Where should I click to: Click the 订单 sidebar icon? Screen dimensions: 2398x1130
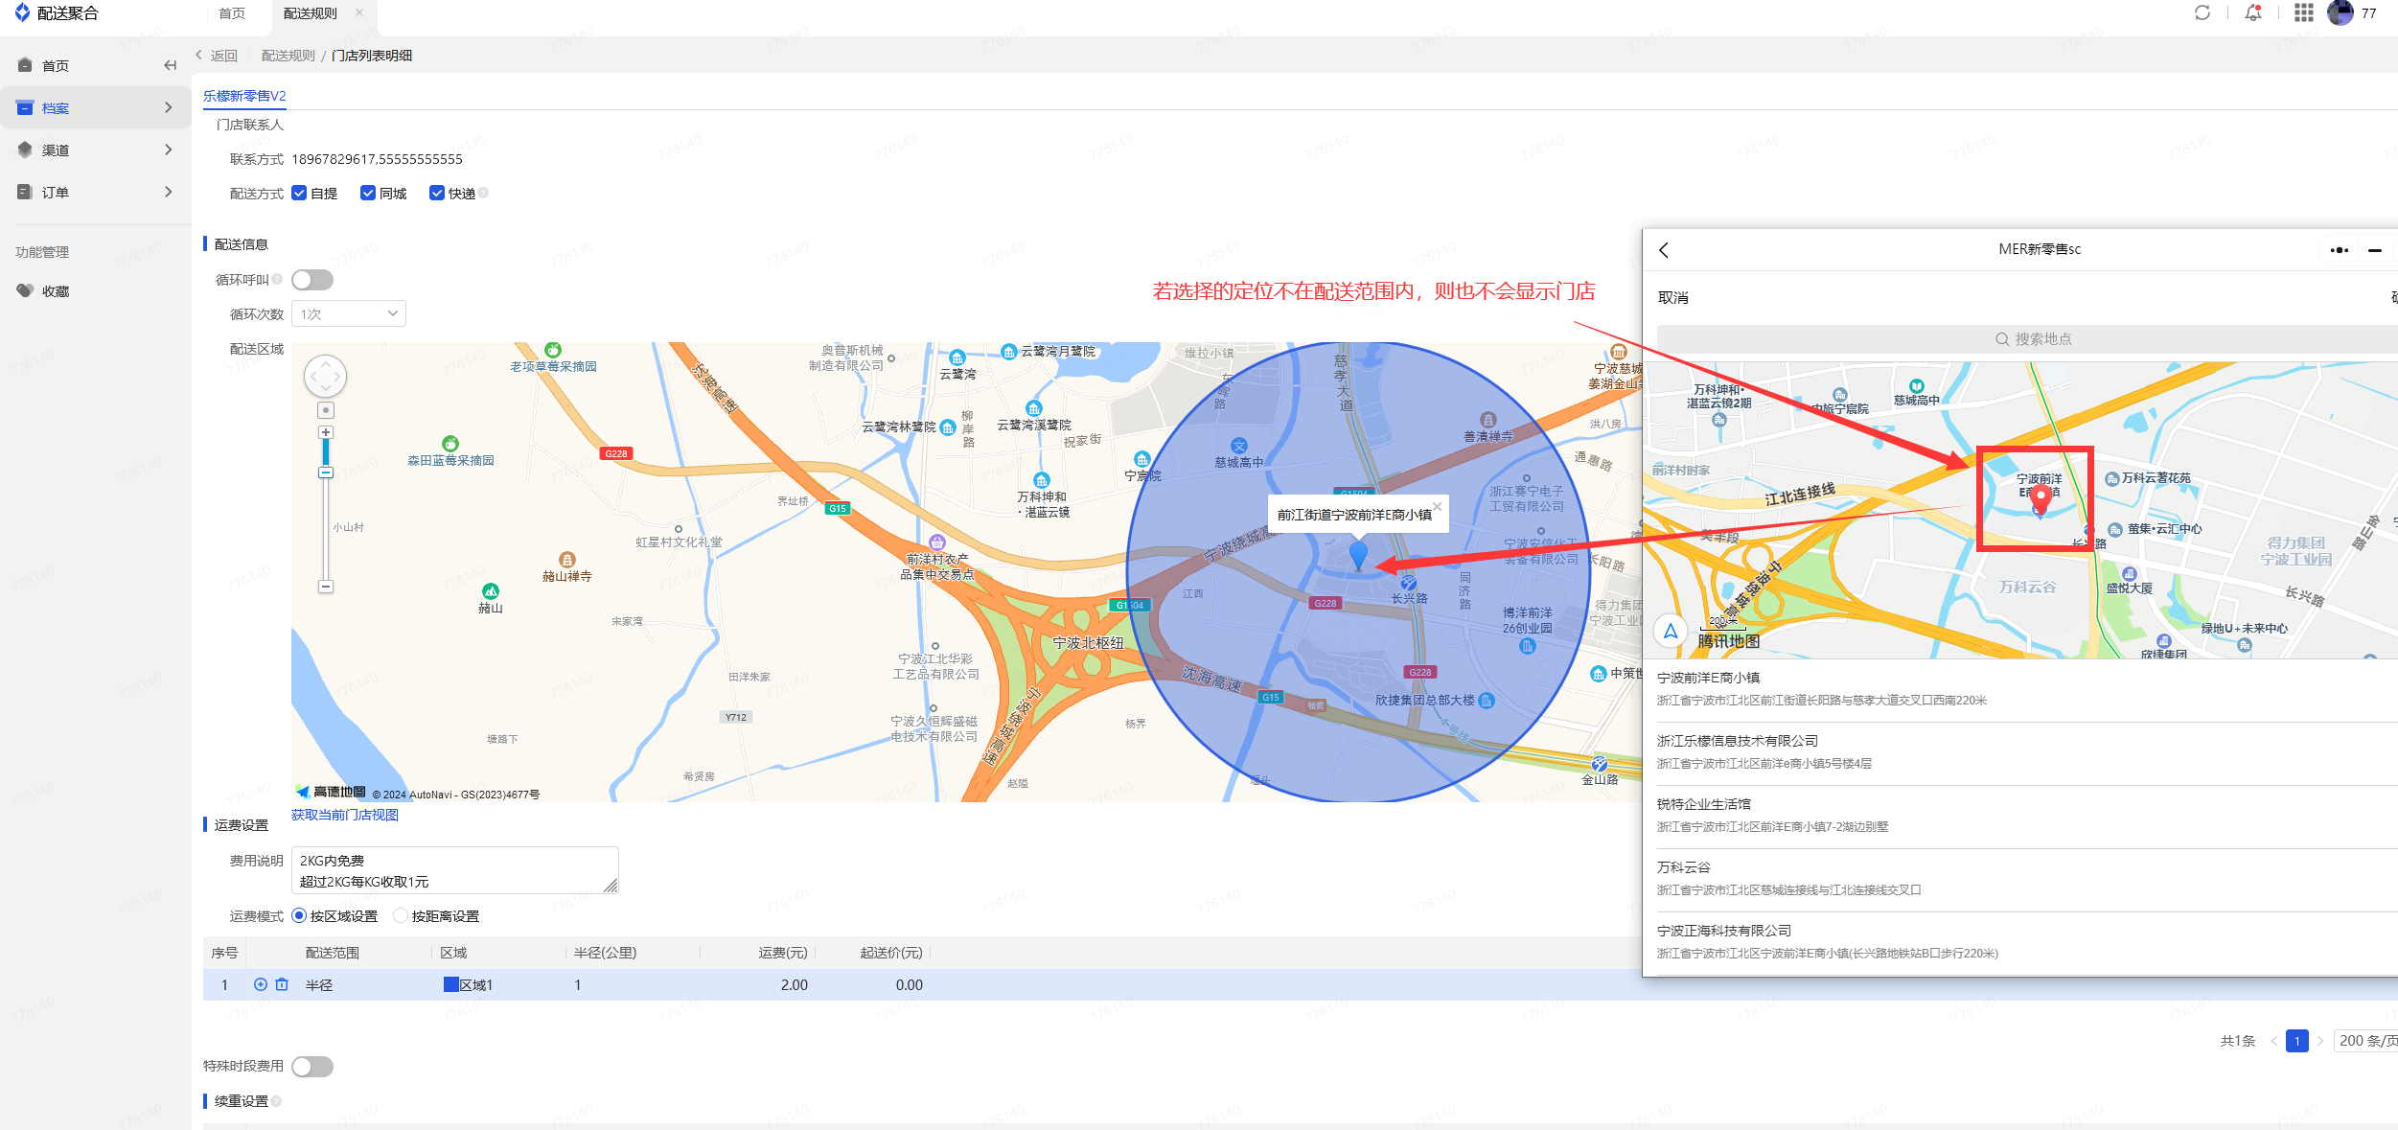click(x=25, y=192)
